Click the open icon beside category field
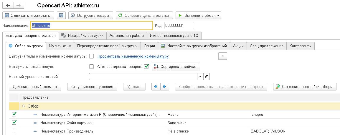340x135 pixels. (x=207, y=77)
